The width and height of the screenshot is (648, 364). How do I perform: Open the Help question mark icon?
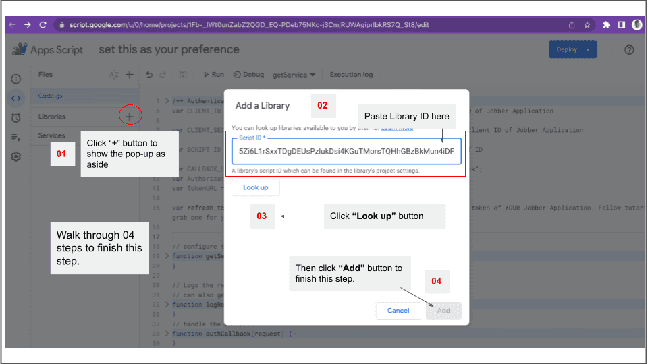click(629, 50)
